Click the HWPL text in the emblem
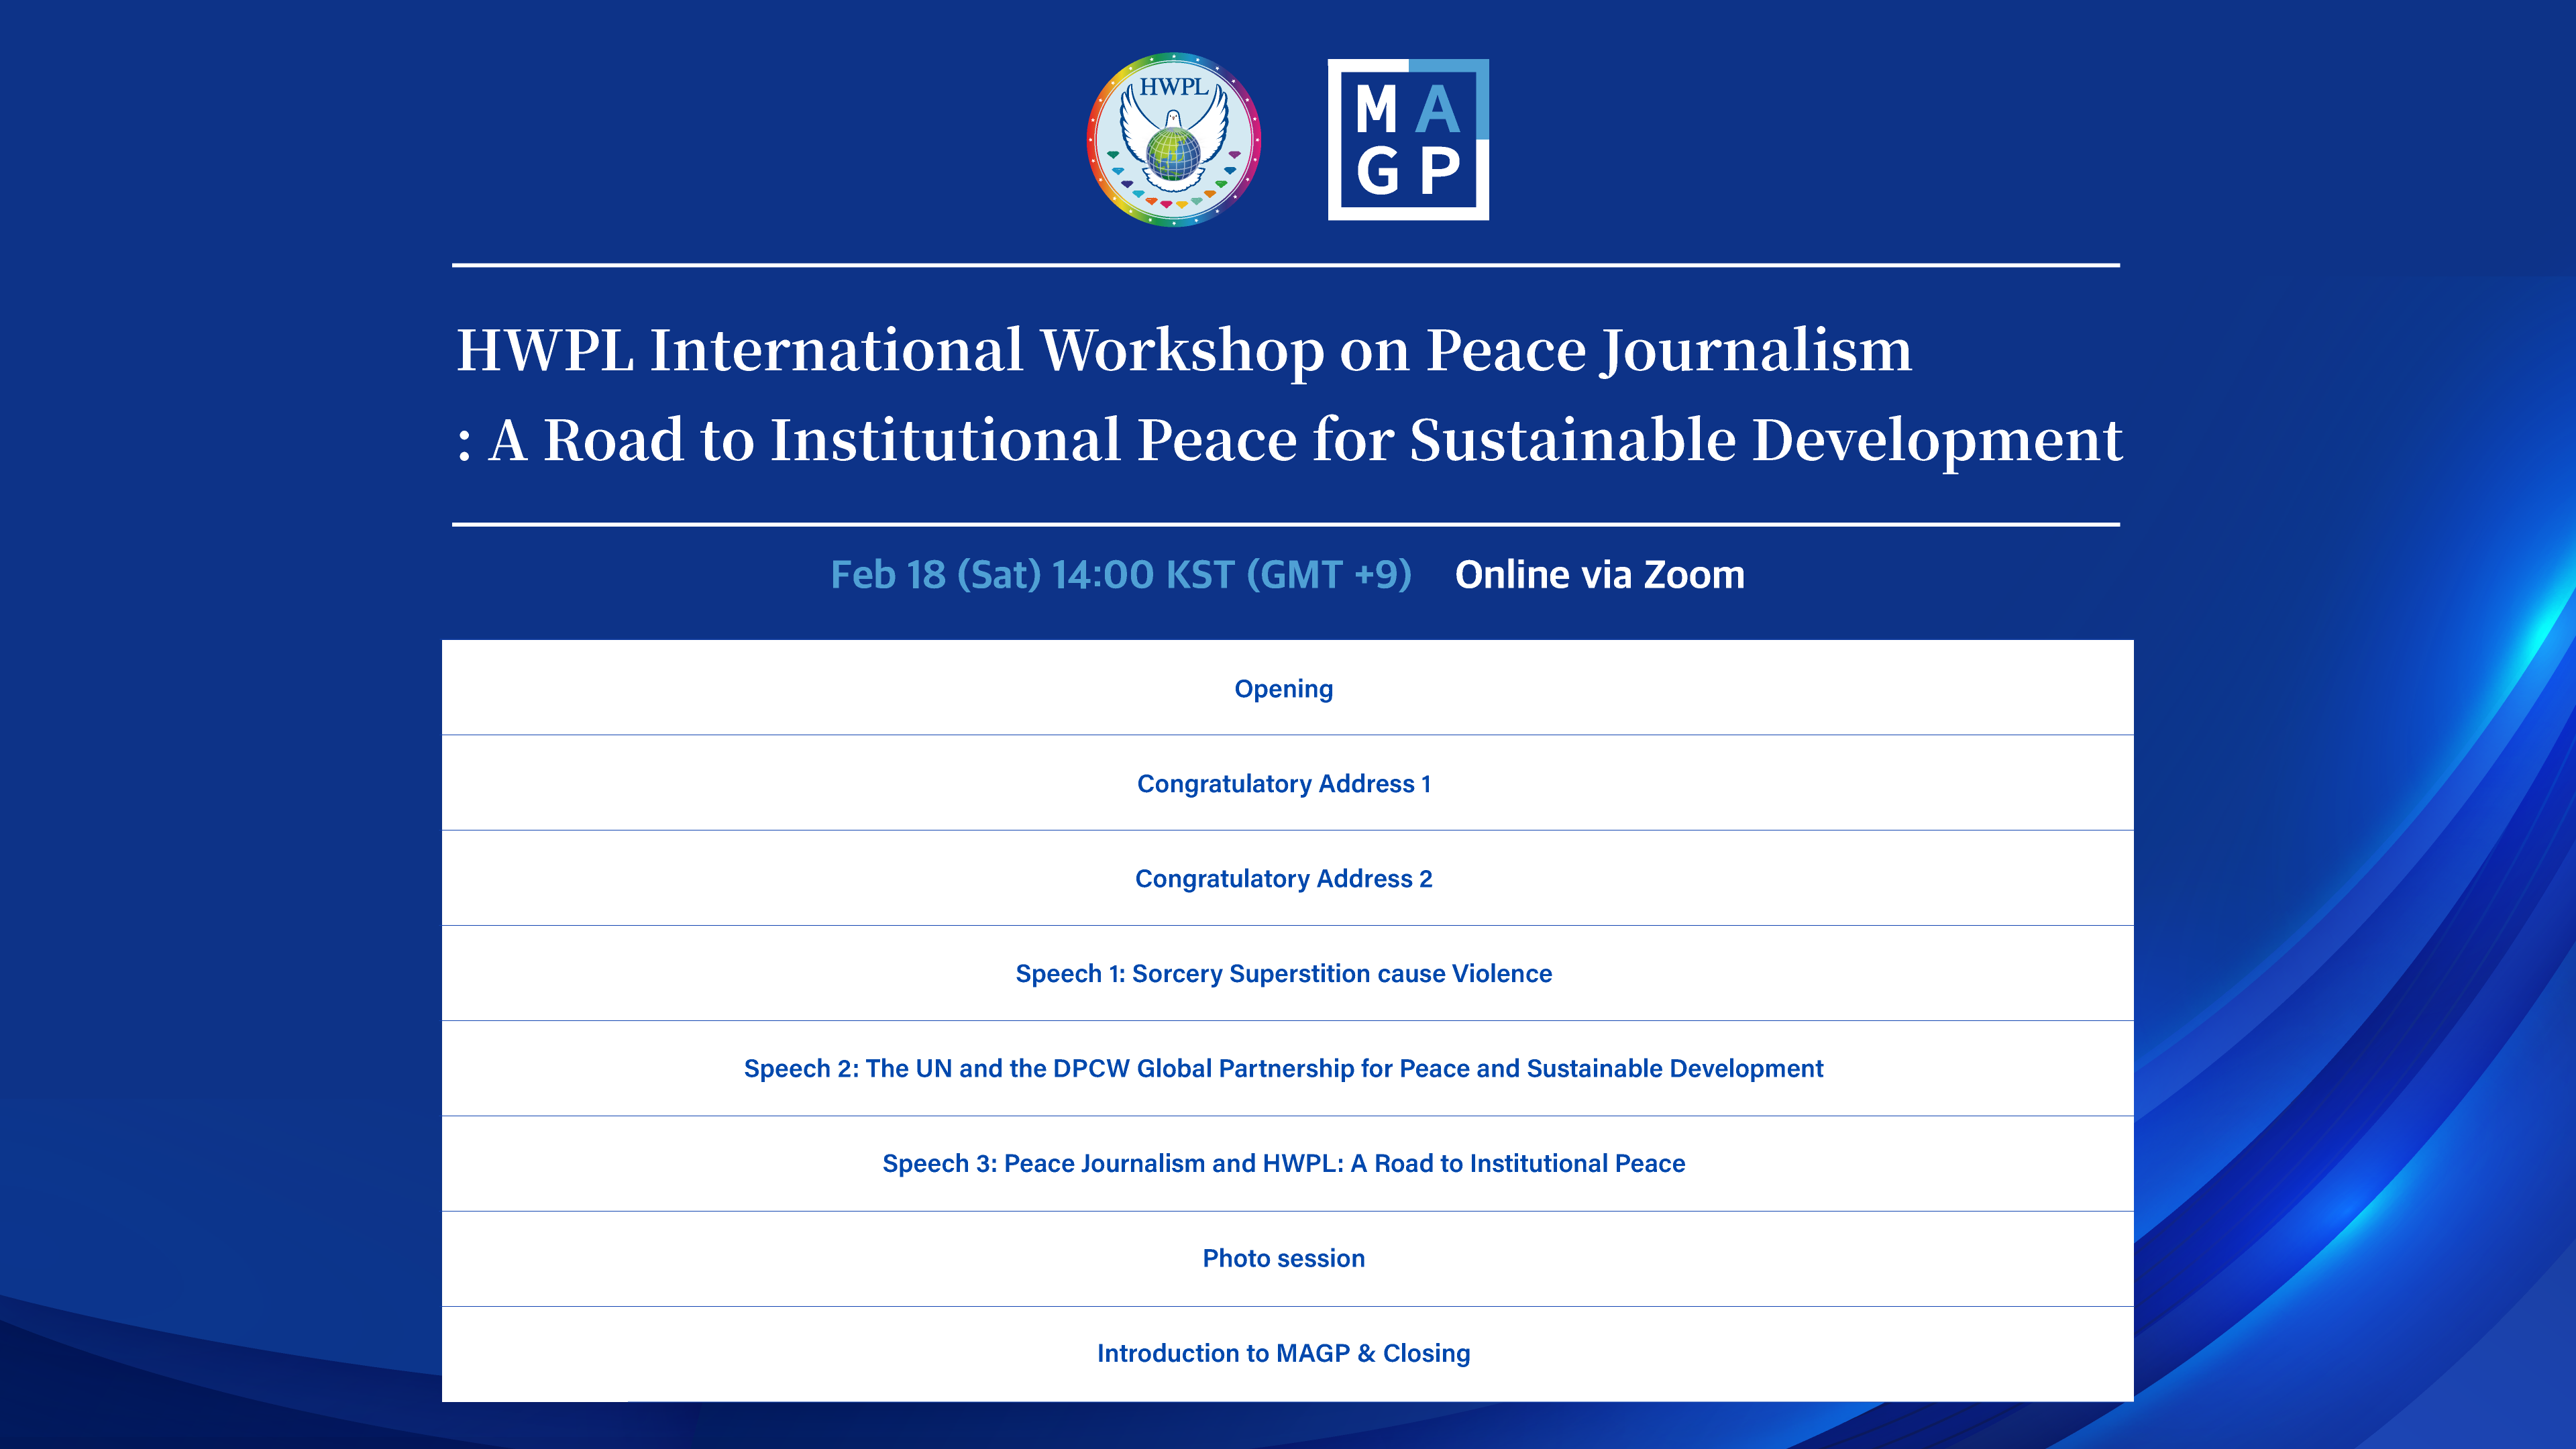This screenshot has width=2576, height=1449. pyautogui.click(x=1173, y=87)
